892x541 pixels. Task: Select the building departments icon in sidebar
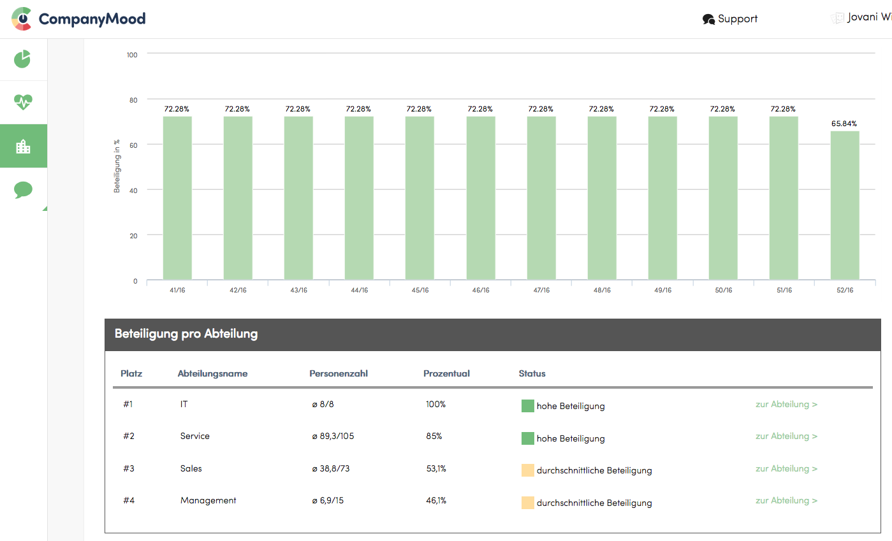click(23, 146)
